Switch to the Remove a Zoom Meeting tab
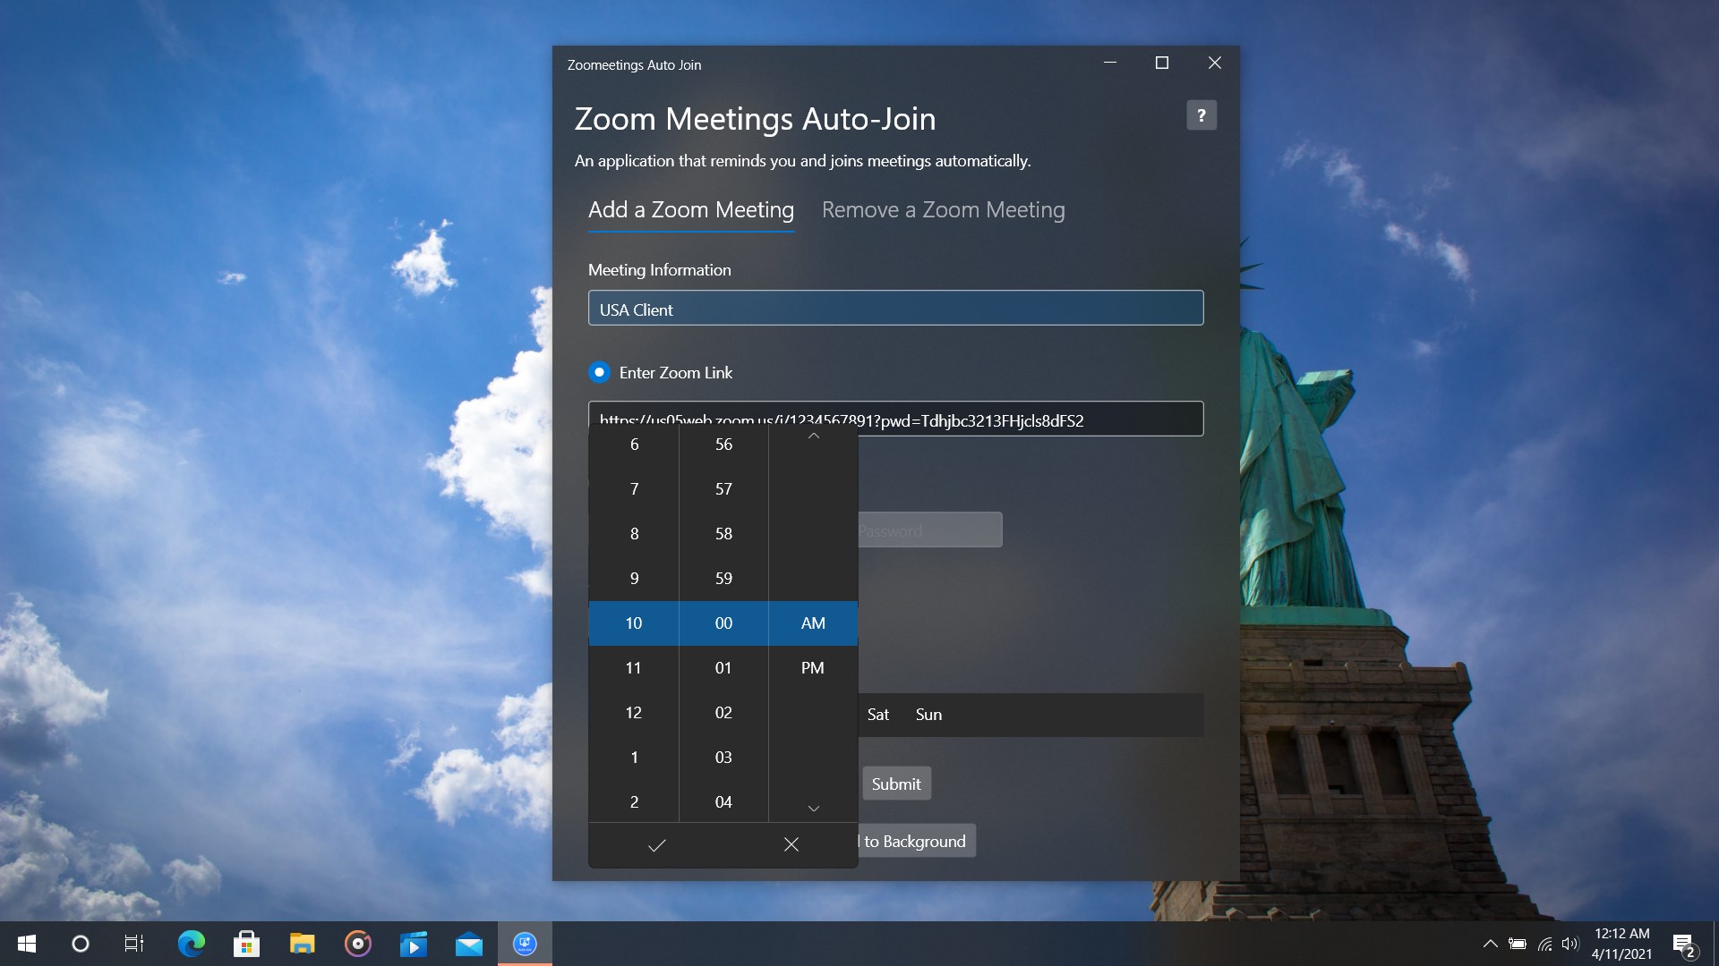 (943, 210)
